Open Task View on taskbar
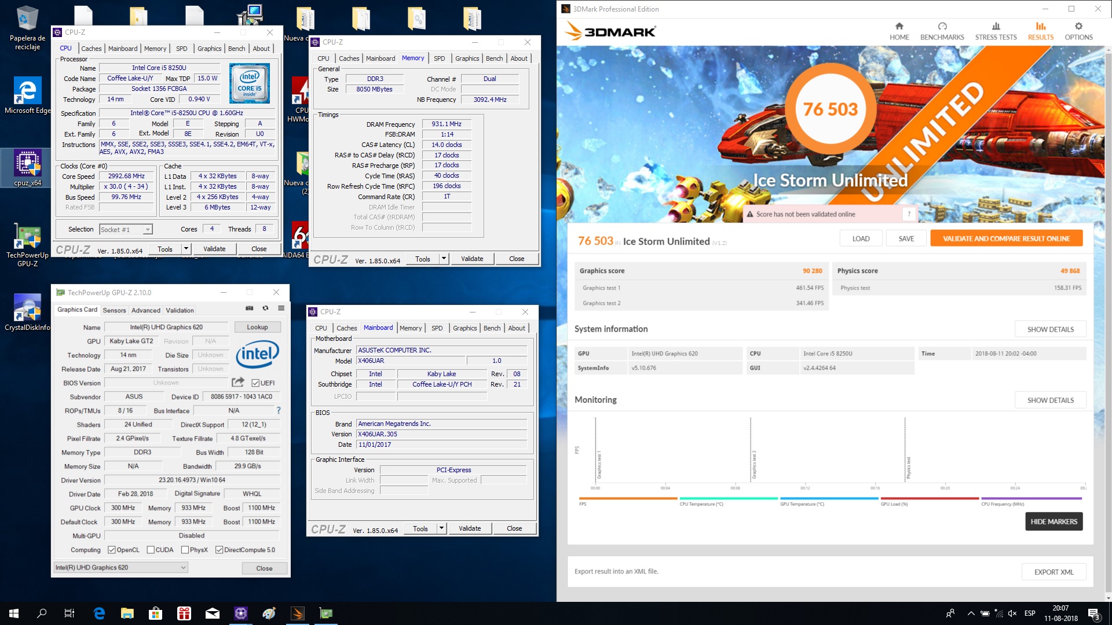 point(69,613)
